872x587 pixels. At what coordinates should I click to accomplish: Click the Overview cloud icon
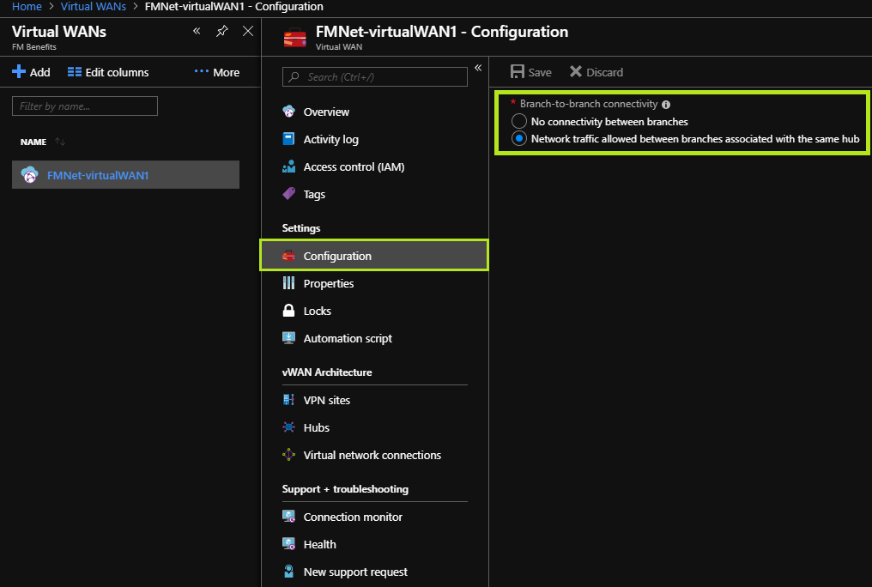(288, 112)
